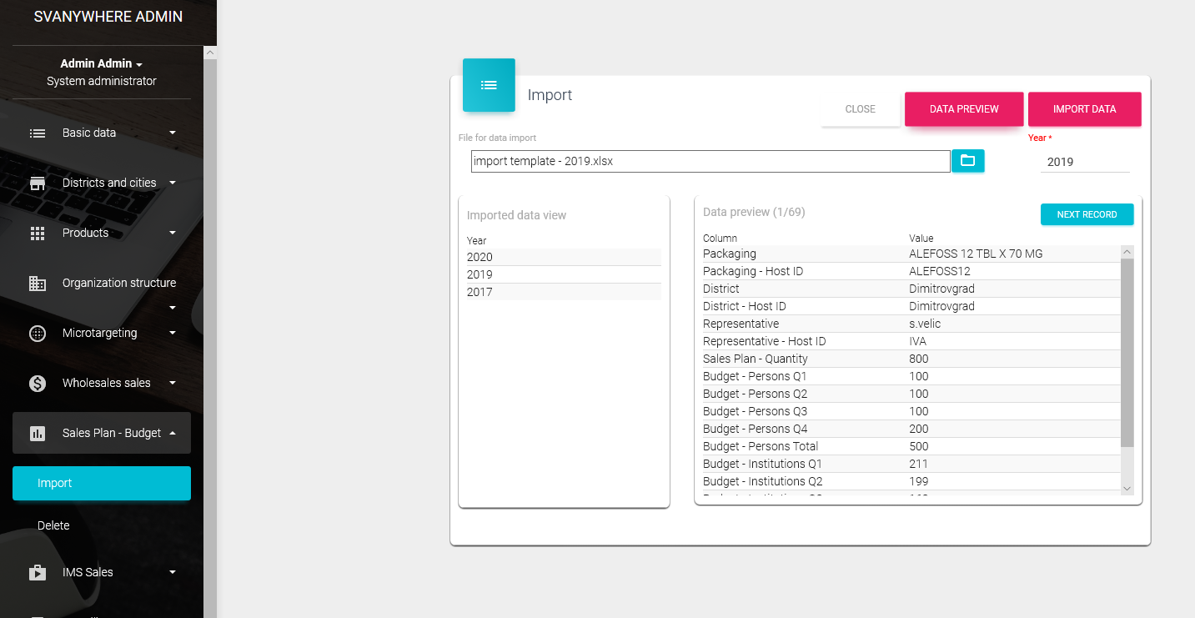Expand the Products submenu arrow

coord(173,233)
